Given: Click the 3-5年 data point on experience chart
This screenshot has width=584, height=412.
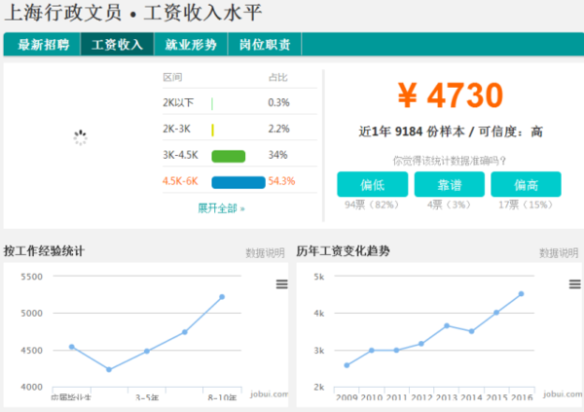Looking at the screenshot, I should [147, 351].
